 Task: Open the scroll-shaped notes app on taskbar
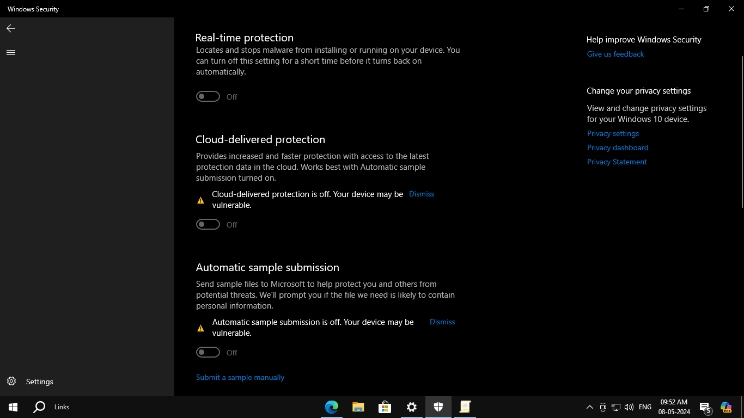(x=465, y=407)
